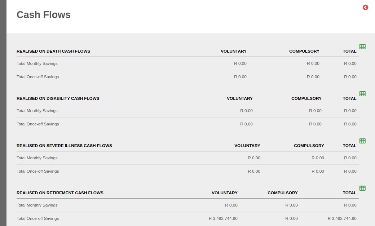Click COMPULSORY column header in Disability table

click(x=306, y=98)
